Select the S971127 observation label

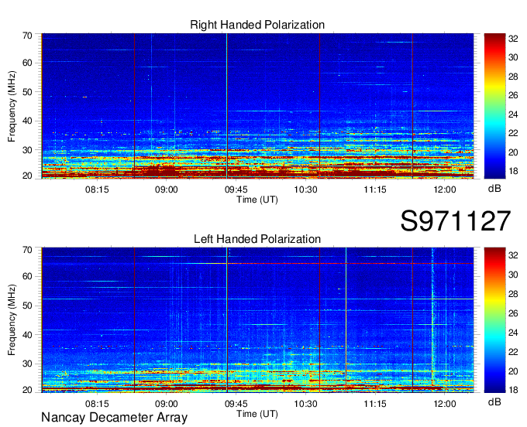click(456, 220)
